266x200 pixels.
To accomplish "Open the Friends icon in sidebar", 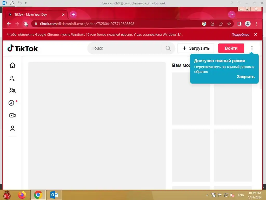I will pos(12,90).
